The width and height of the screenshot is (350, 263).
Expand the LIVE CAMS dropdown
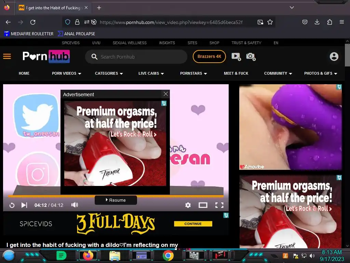point(151,73)
